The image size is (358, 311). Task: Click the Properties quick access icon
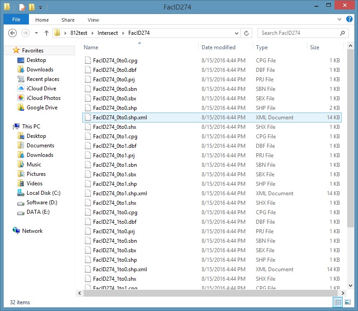pyautogui.click(x=22, y=7)
